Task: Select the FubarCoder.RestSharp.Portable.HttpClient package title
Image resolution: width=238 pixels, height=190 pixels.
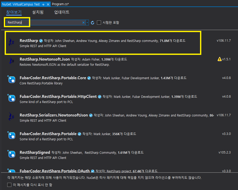Action: 58,97
